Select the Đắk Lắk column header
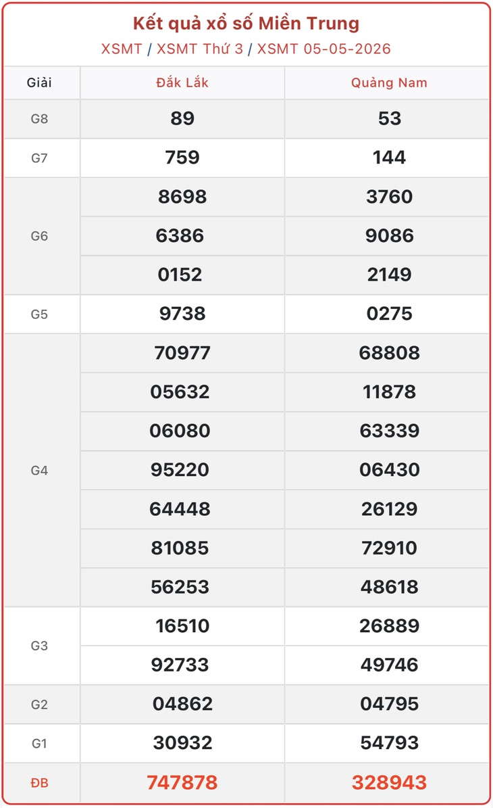This screenshot has width=493, height=808. (182, 82)
